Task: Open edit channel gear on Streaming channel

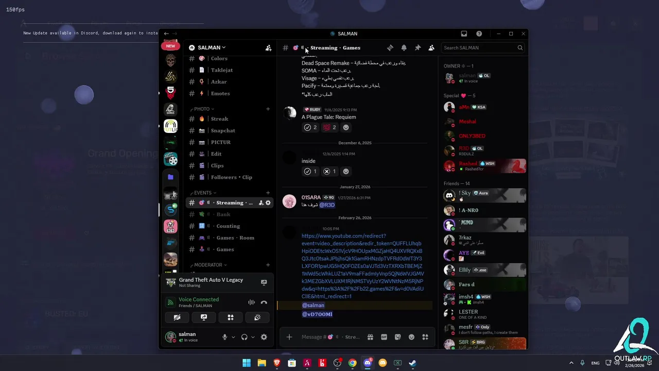Action: (268, 203)
